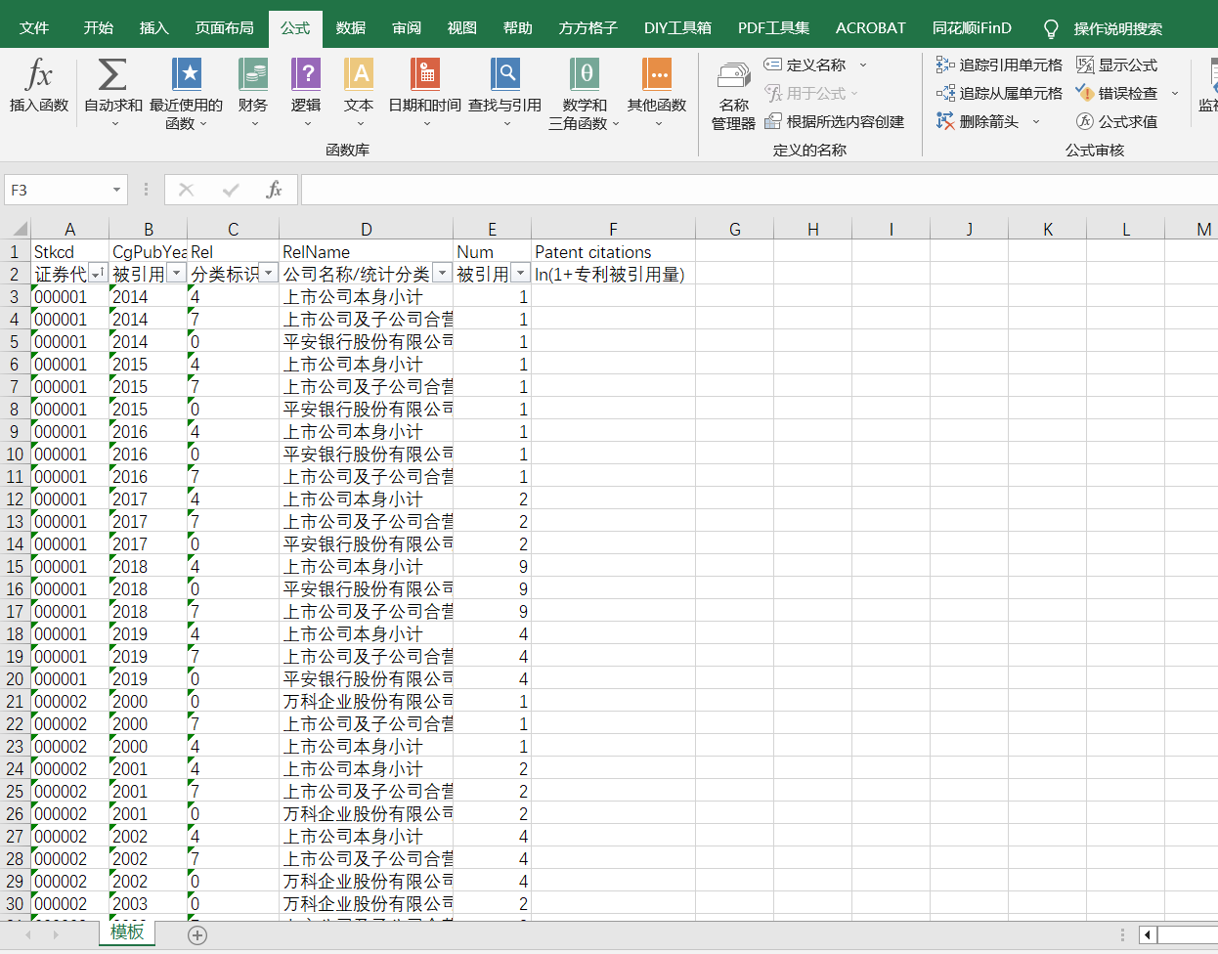Viewport: 1218px width, 954px height.
Task: Click the 插入函数 (Insert Function) icon
Action: click(39, 74)
